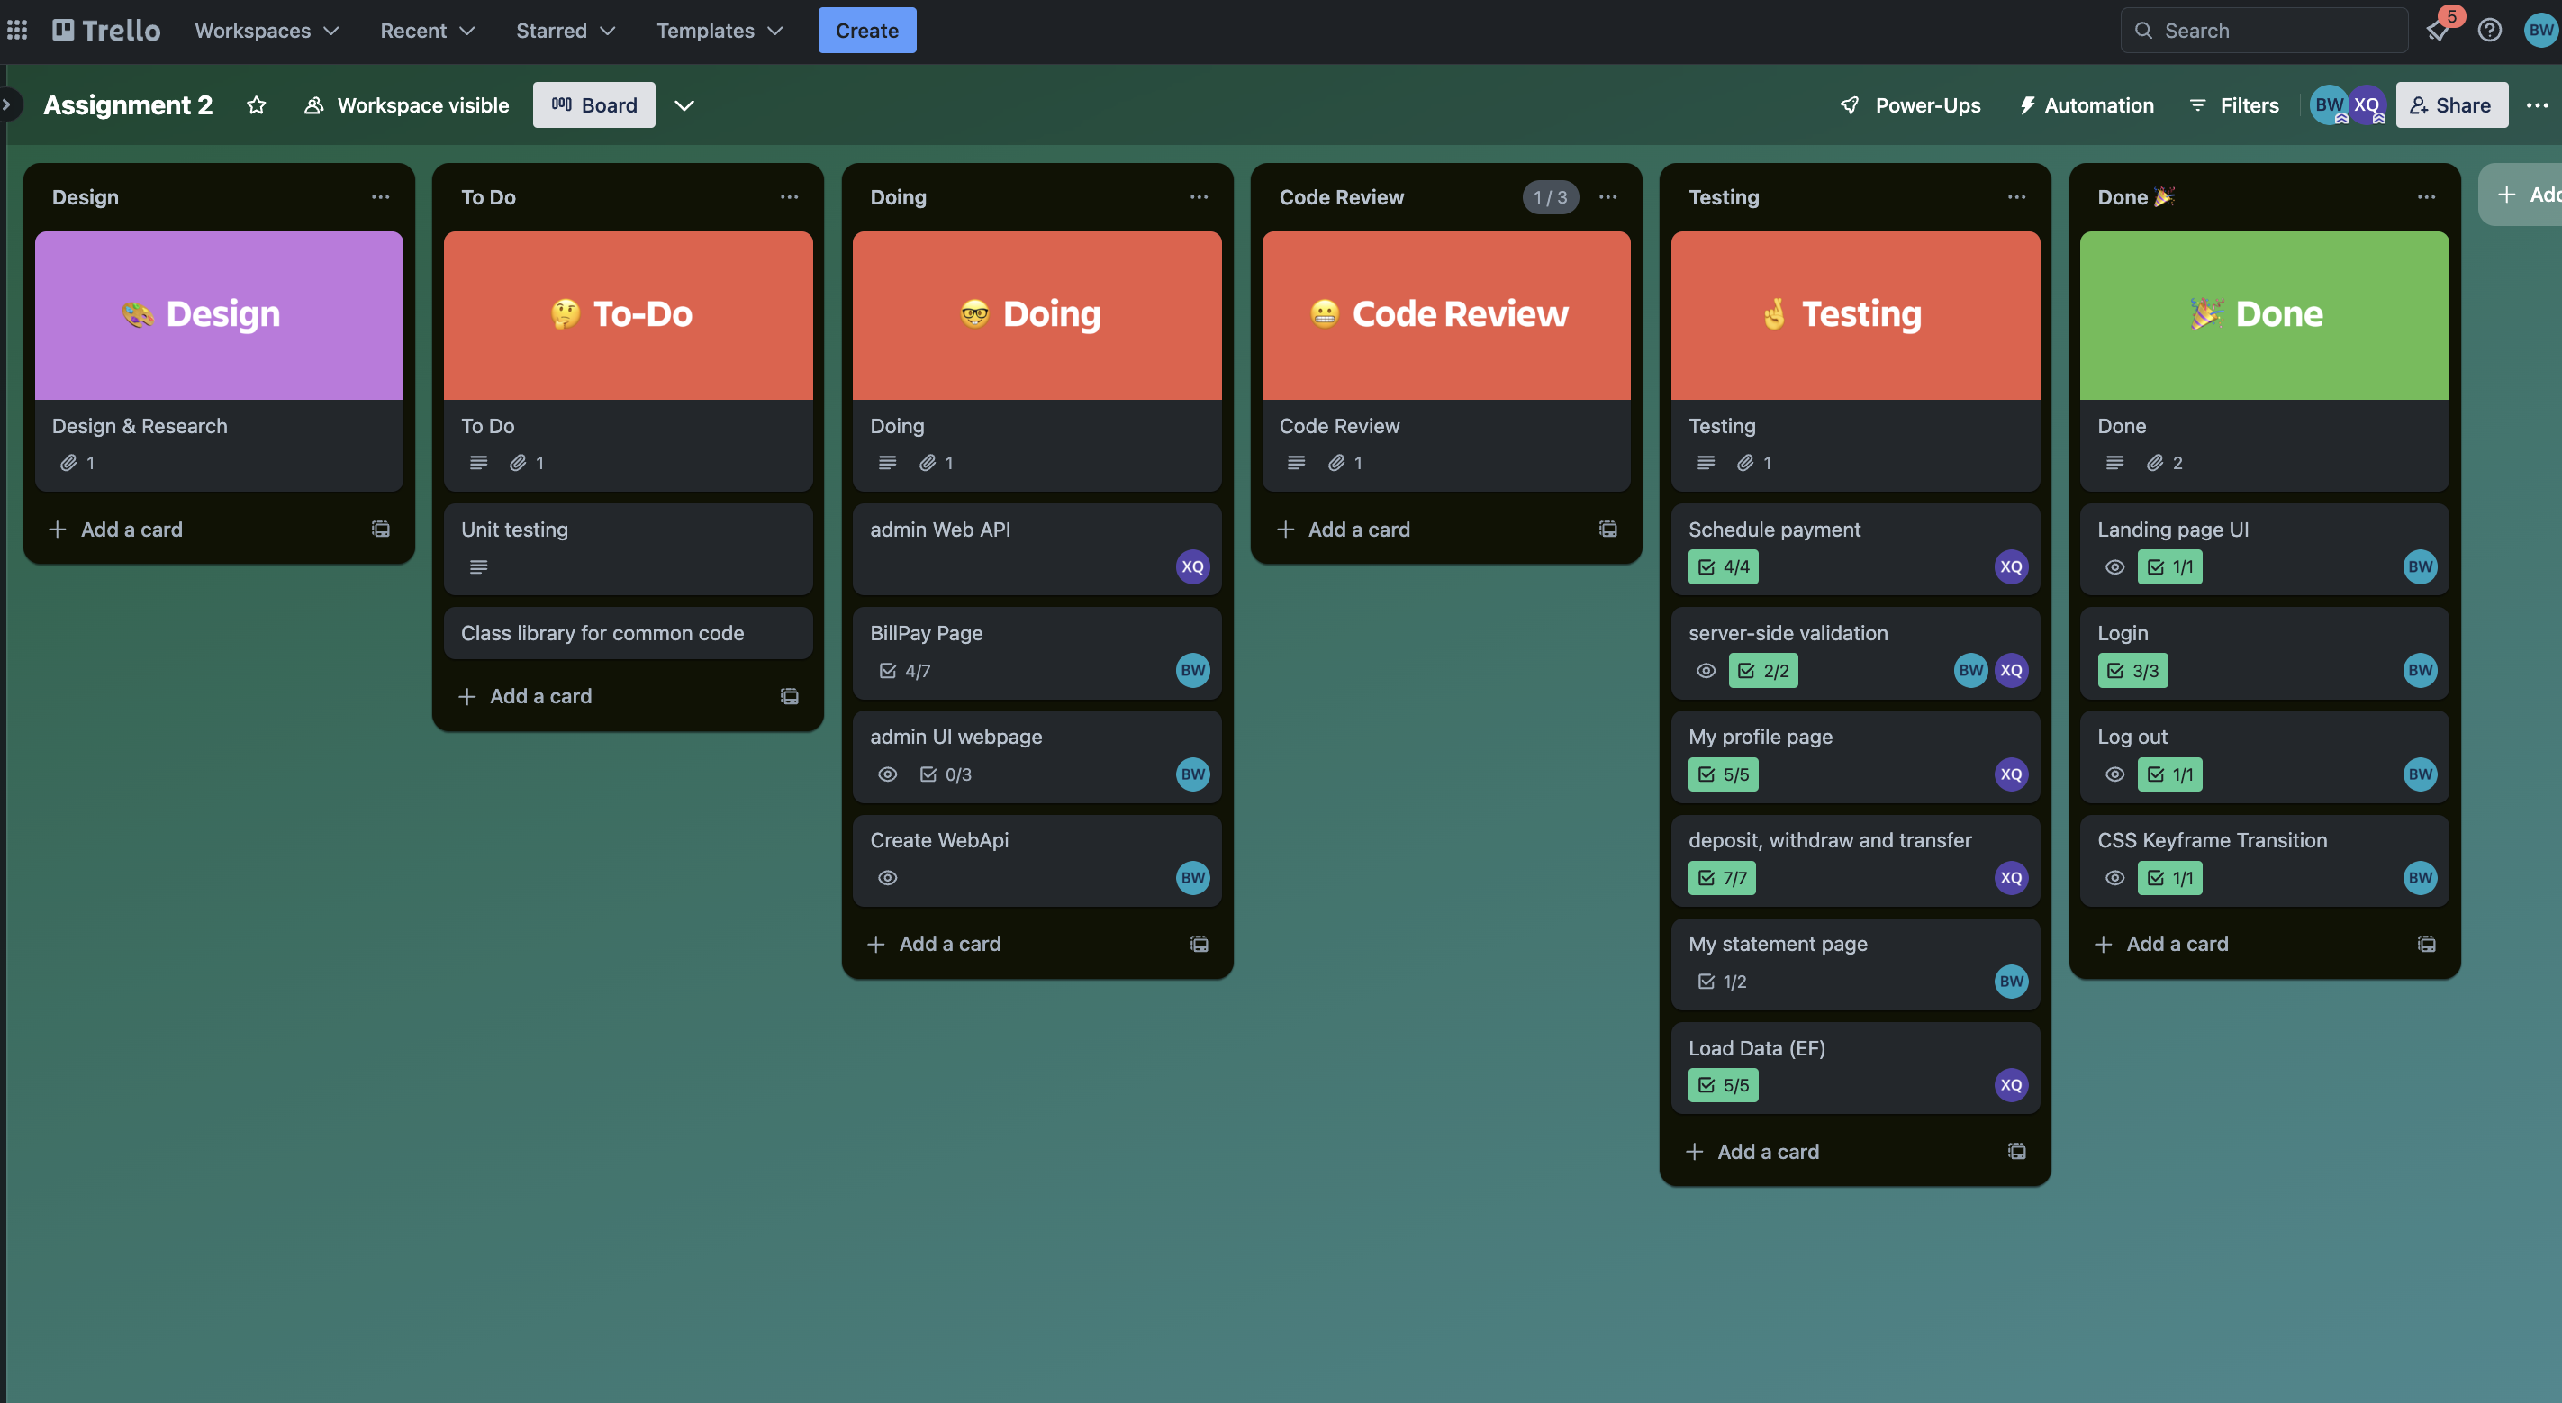Click the 0/3 checklist badge on admin UI webpage
Screen dimensions: 2562x1403
pos(946,774)
